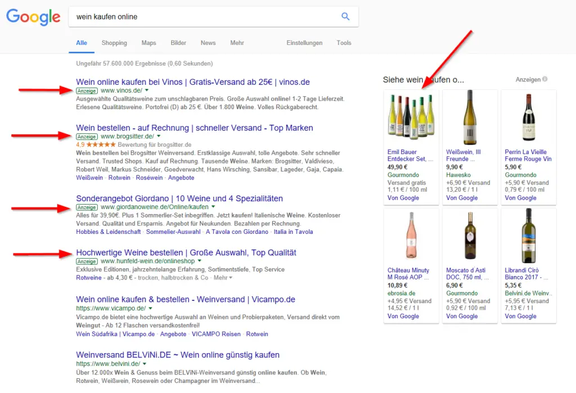
Task: Click Rotwein sitelink under Brogsitter ad
Action: point(119,178)
